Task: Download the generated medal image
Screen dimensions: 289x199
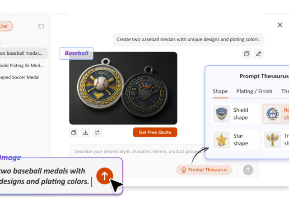Action: point(85,133)
